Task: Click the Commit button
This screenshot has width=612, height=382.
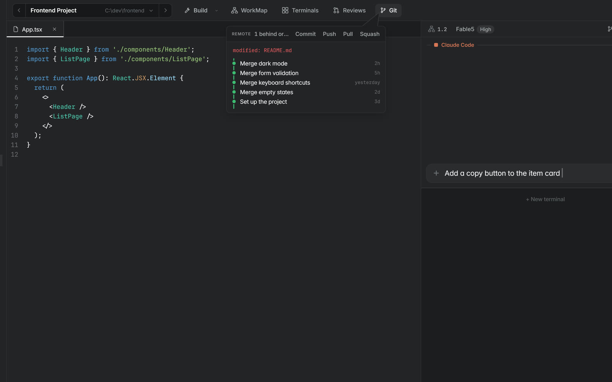Action: (x=305, y=34)
